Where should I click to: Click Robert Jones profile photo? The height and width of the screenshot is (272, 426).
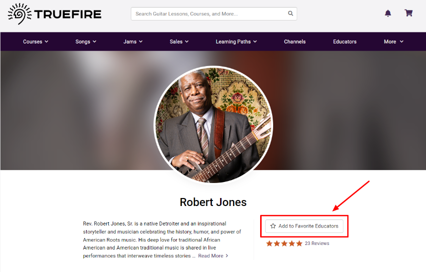(214, 124)
